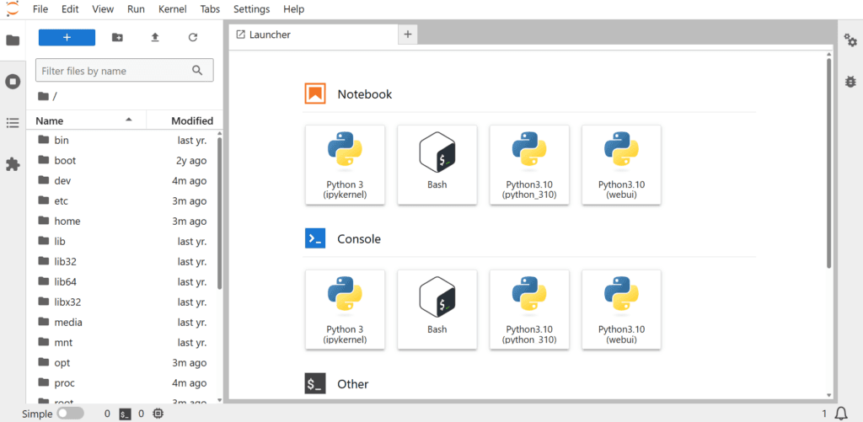Viewport: 863px width, 422px height.
Task: Open the Running Terminals and Kernels sidebar
Action: [x=13, y=82]
